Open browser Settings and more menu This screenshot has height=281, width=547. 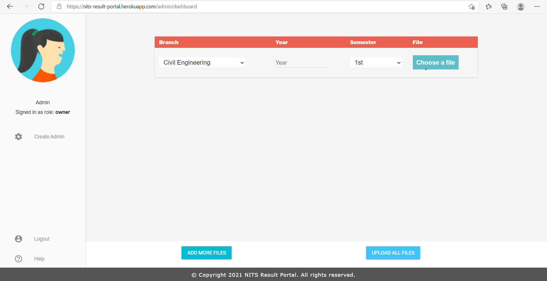[537, 7]
